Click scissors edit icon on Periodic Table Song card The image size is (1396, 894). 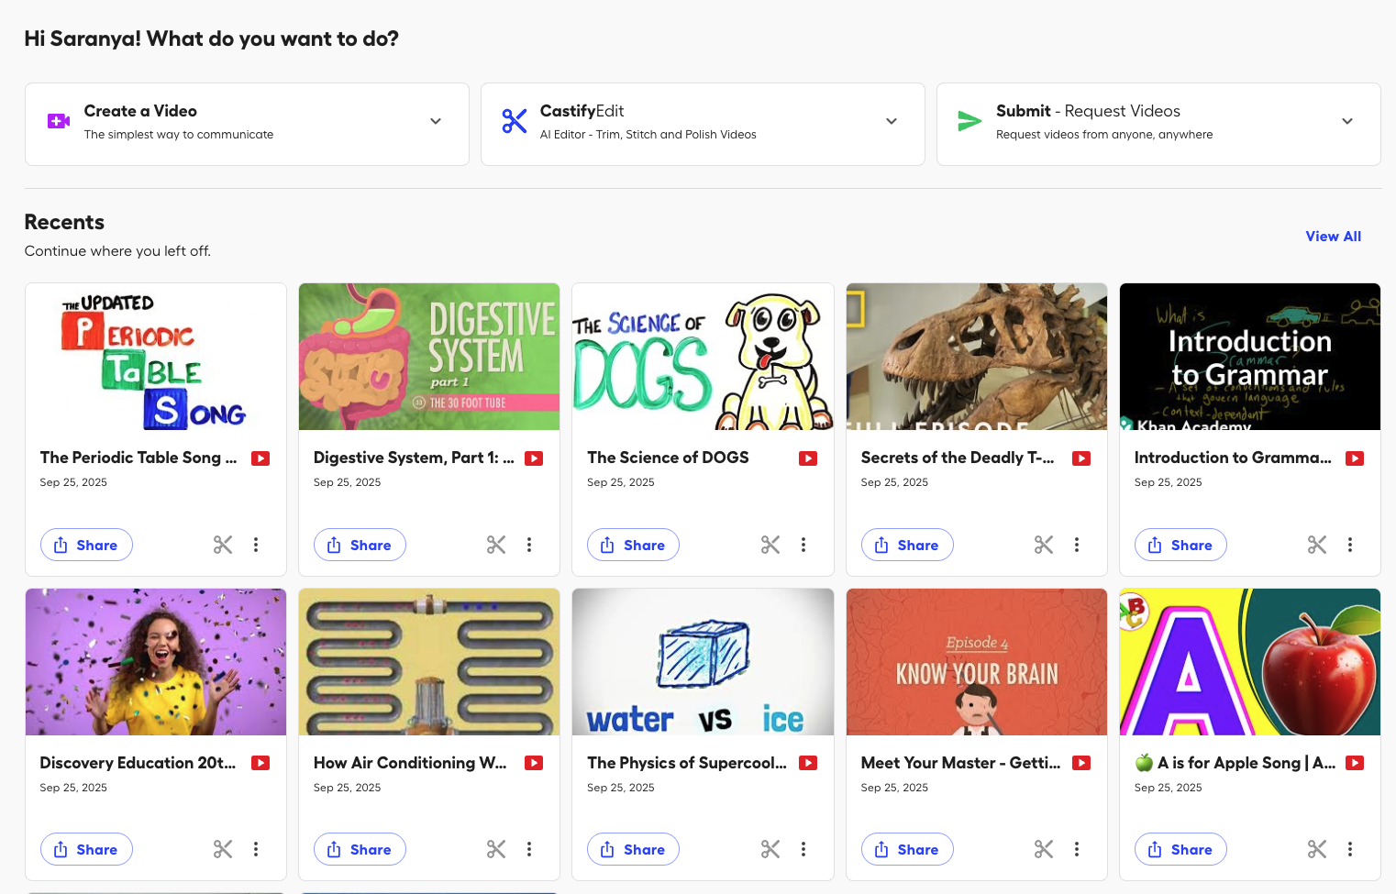[x=223, y=545]
